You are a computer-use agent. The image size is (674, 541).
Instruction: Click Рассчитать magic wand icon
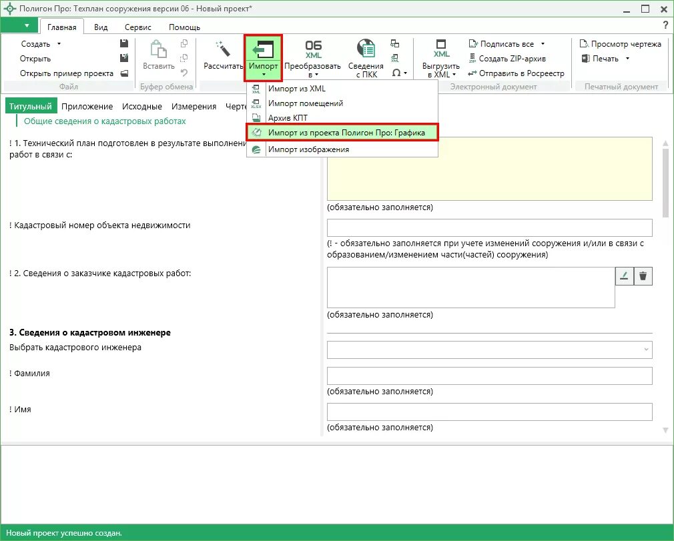223,49
